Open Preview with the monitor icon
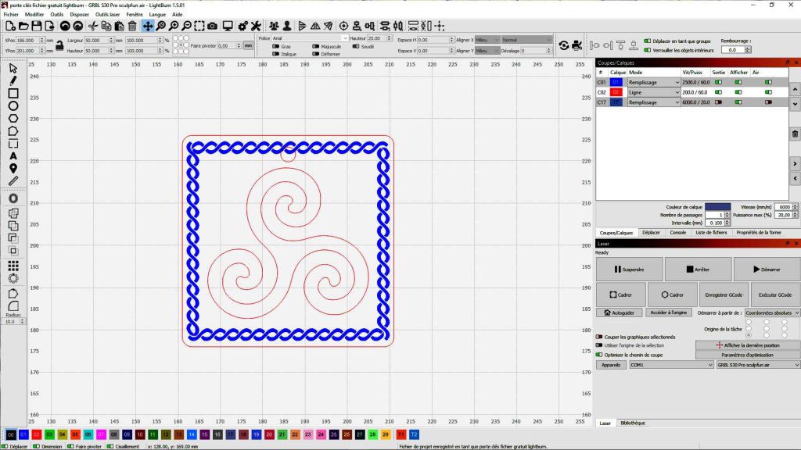 (x=228, y=26)
